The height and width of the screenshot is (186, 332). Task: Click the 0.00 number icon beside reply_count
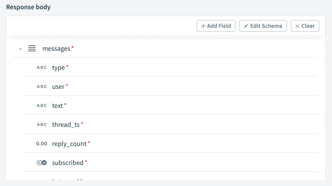(42, 144)
